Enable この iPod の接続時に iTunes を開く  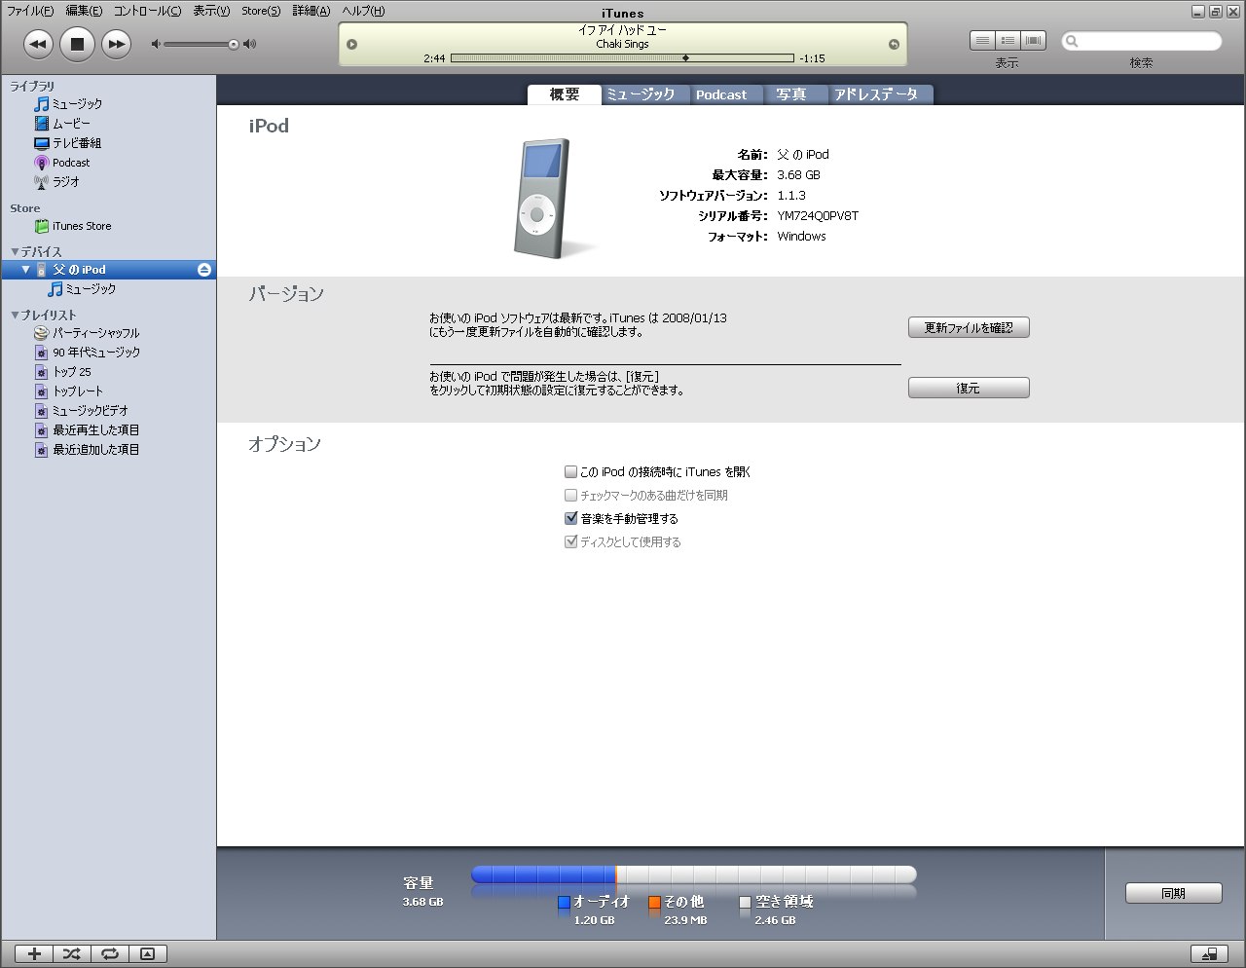pos(571,471)
